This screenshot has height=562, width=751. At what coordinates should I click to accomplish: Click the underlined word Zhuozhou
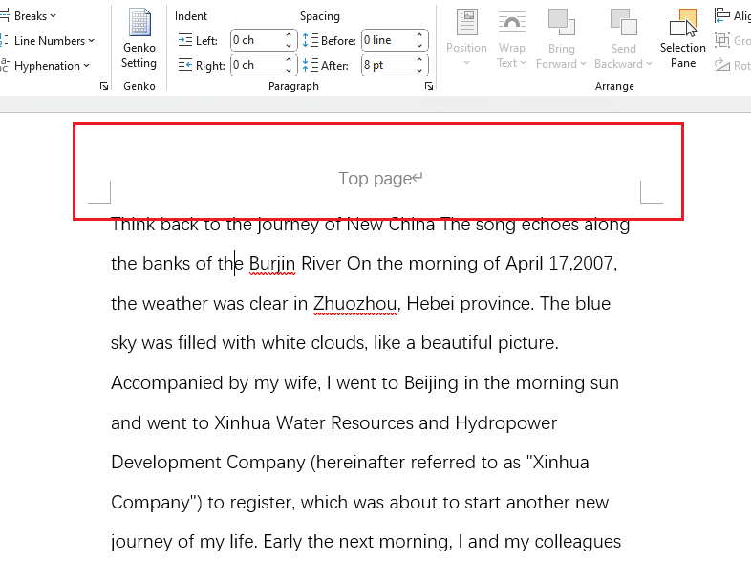[x=354, y=304]
